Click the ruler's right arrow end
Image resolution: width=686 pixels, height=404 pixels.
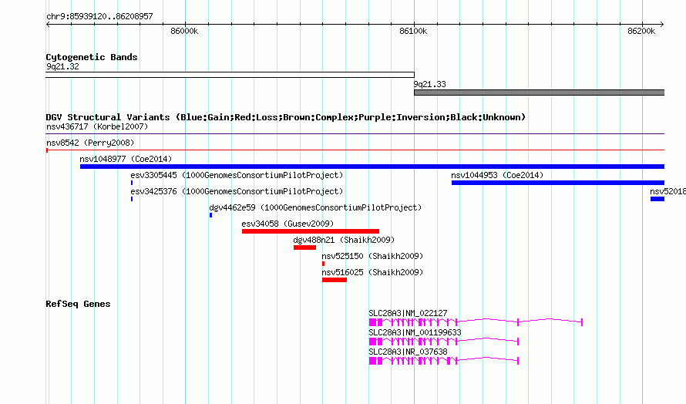tap(662, 25)
